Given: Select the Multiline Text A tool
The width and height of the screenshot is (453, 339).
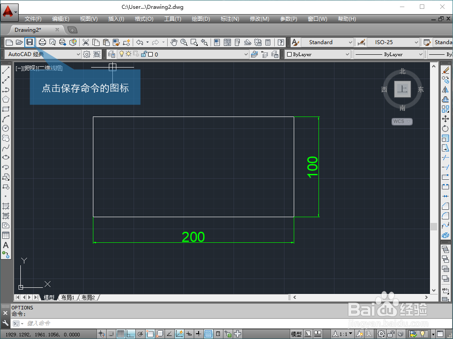Looking at the screenshot, I should [x=6, y=245].
